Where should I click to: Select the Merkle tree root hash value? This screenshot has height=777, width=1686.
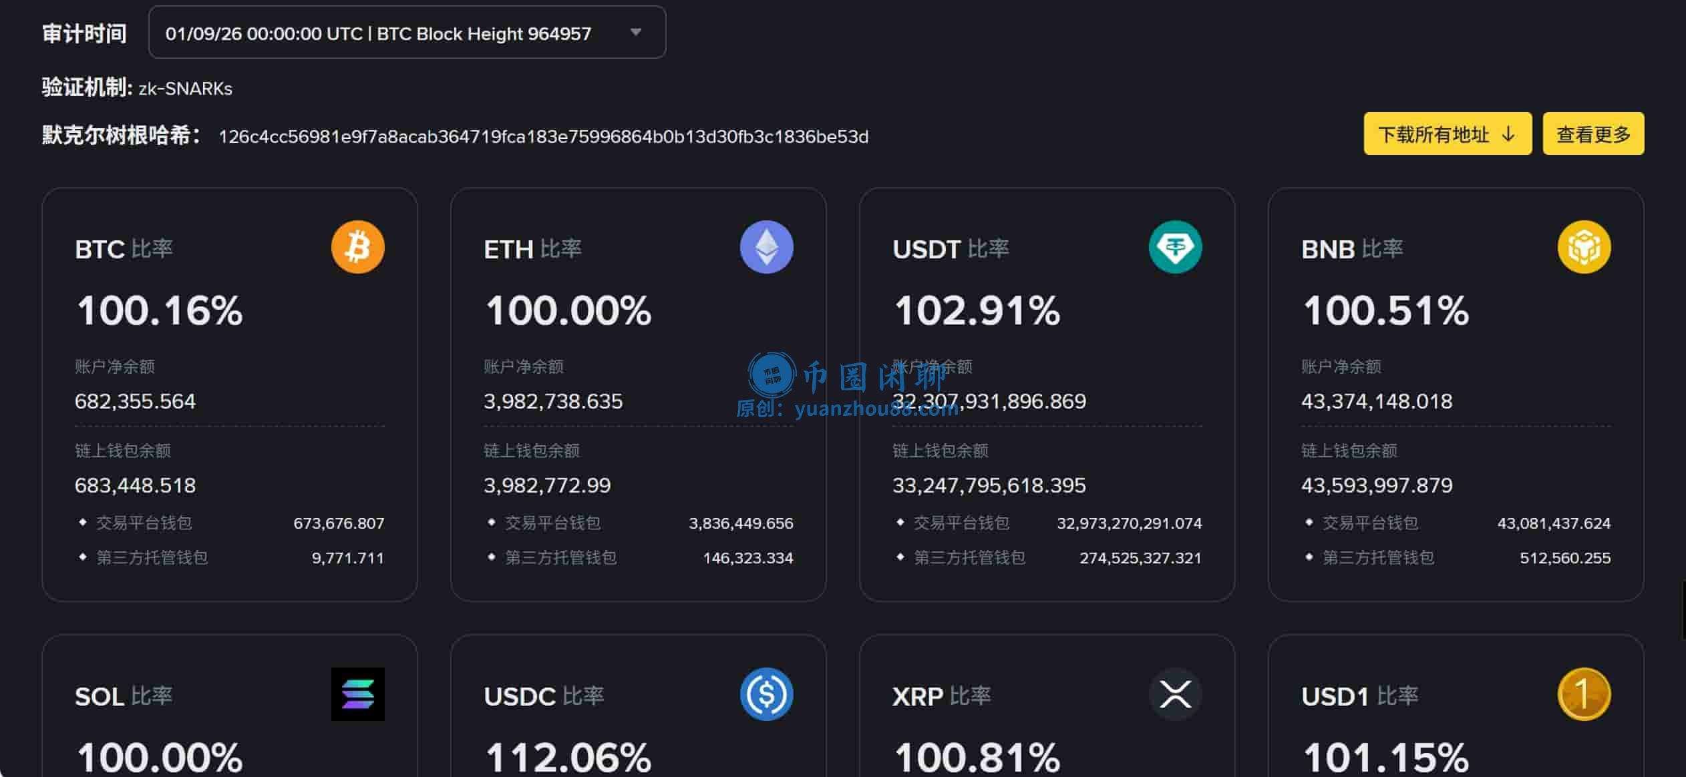point(544,137)
